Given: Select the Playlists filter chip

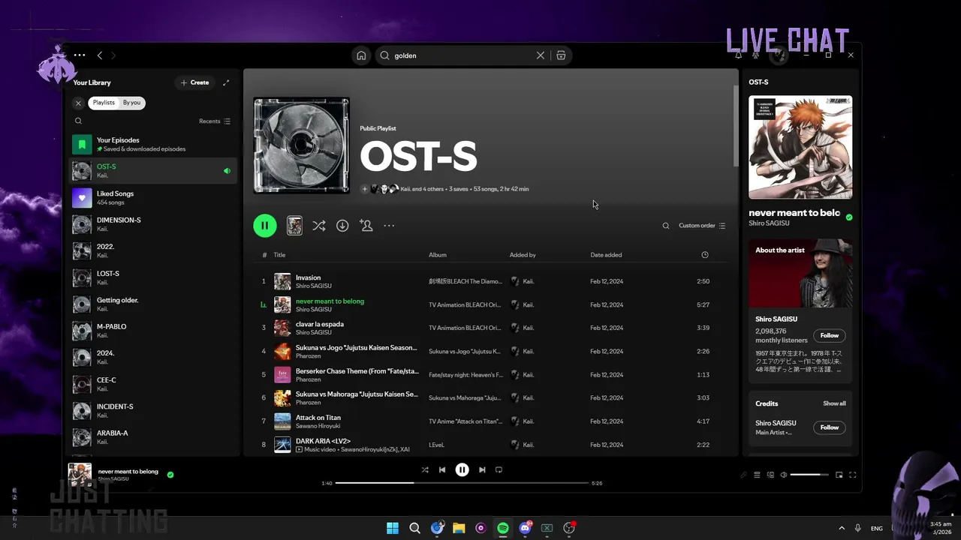Looking at the screenshot, I should 104,103.
